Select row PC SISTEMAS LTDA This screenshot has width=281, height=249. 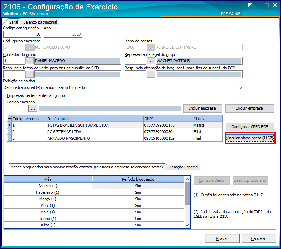(x=115, y=132)
